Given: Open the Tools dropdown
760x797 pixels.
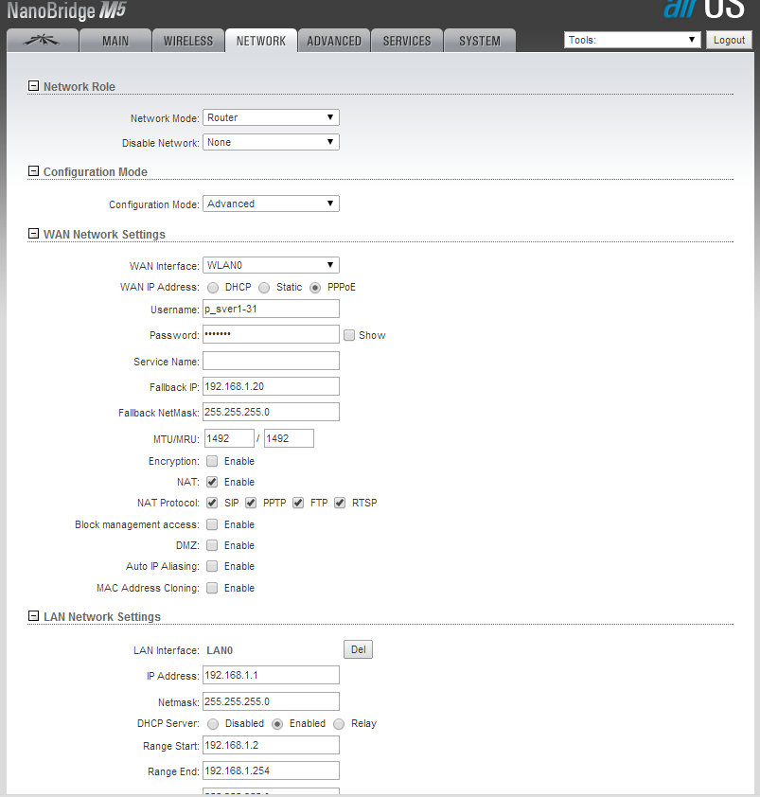Looking at the screenshot, I should (632, 40).
